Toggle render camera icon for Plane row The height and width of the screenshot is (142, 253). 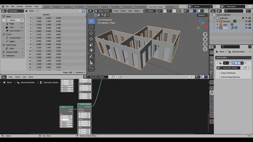(x=249, y=28)
